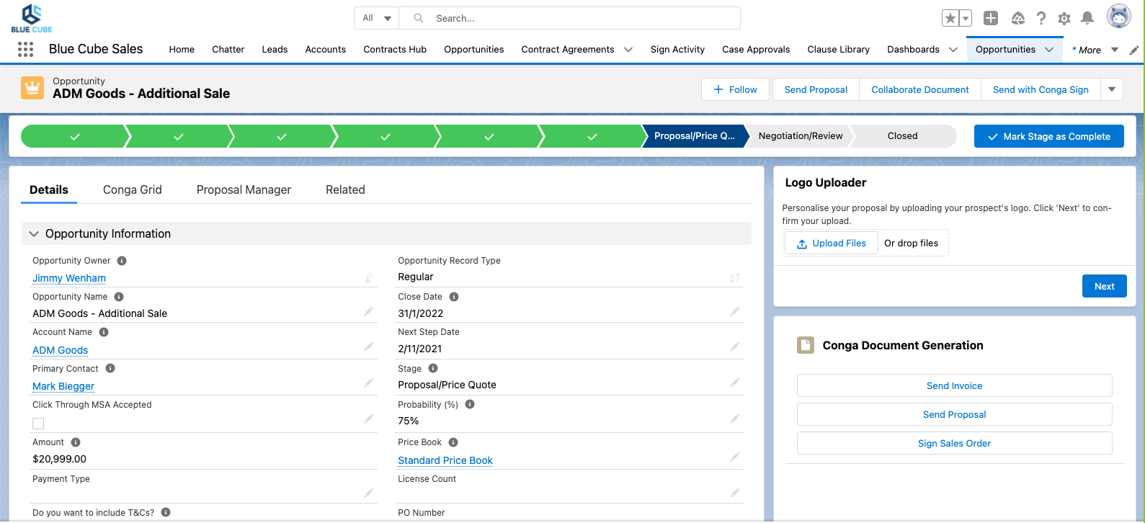Show info tooltip for Primary Contact
1145x523 pixels.
(x=110, y=368)
